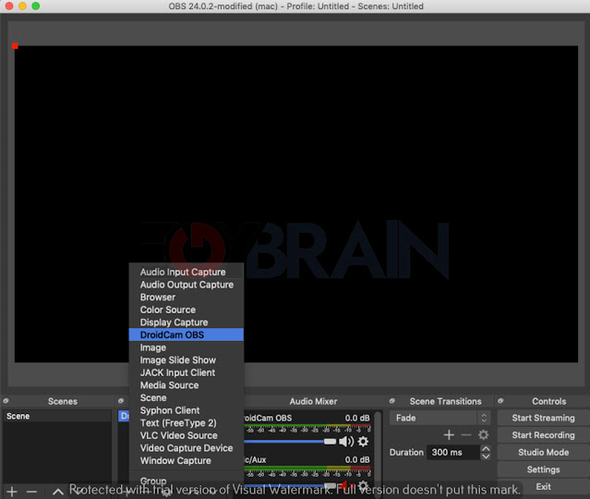Unmute the Mic/Aux red speaker icon
This screenshot has height=499, width=590.
[x=345, y=485]
